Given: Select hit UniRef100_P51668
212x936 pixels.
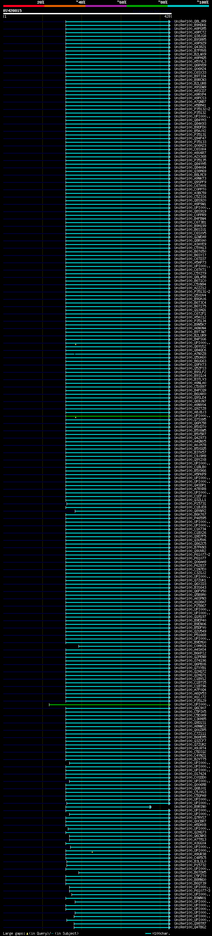Looking at the screenshot, I should click(190, 635).
